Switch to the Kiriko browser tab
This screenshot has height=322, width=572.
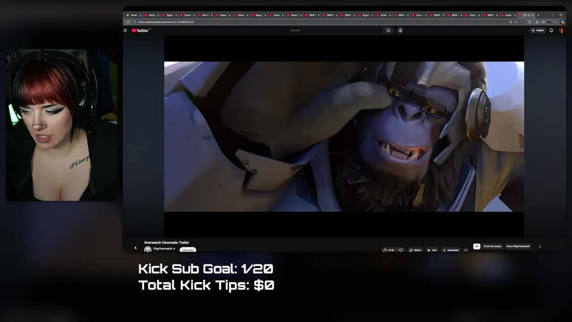[x=472, y=15]
